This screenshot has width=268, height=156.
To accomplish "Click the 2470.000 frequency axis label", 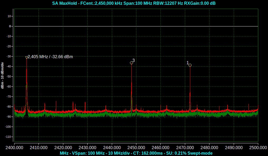I will (185, 147).
